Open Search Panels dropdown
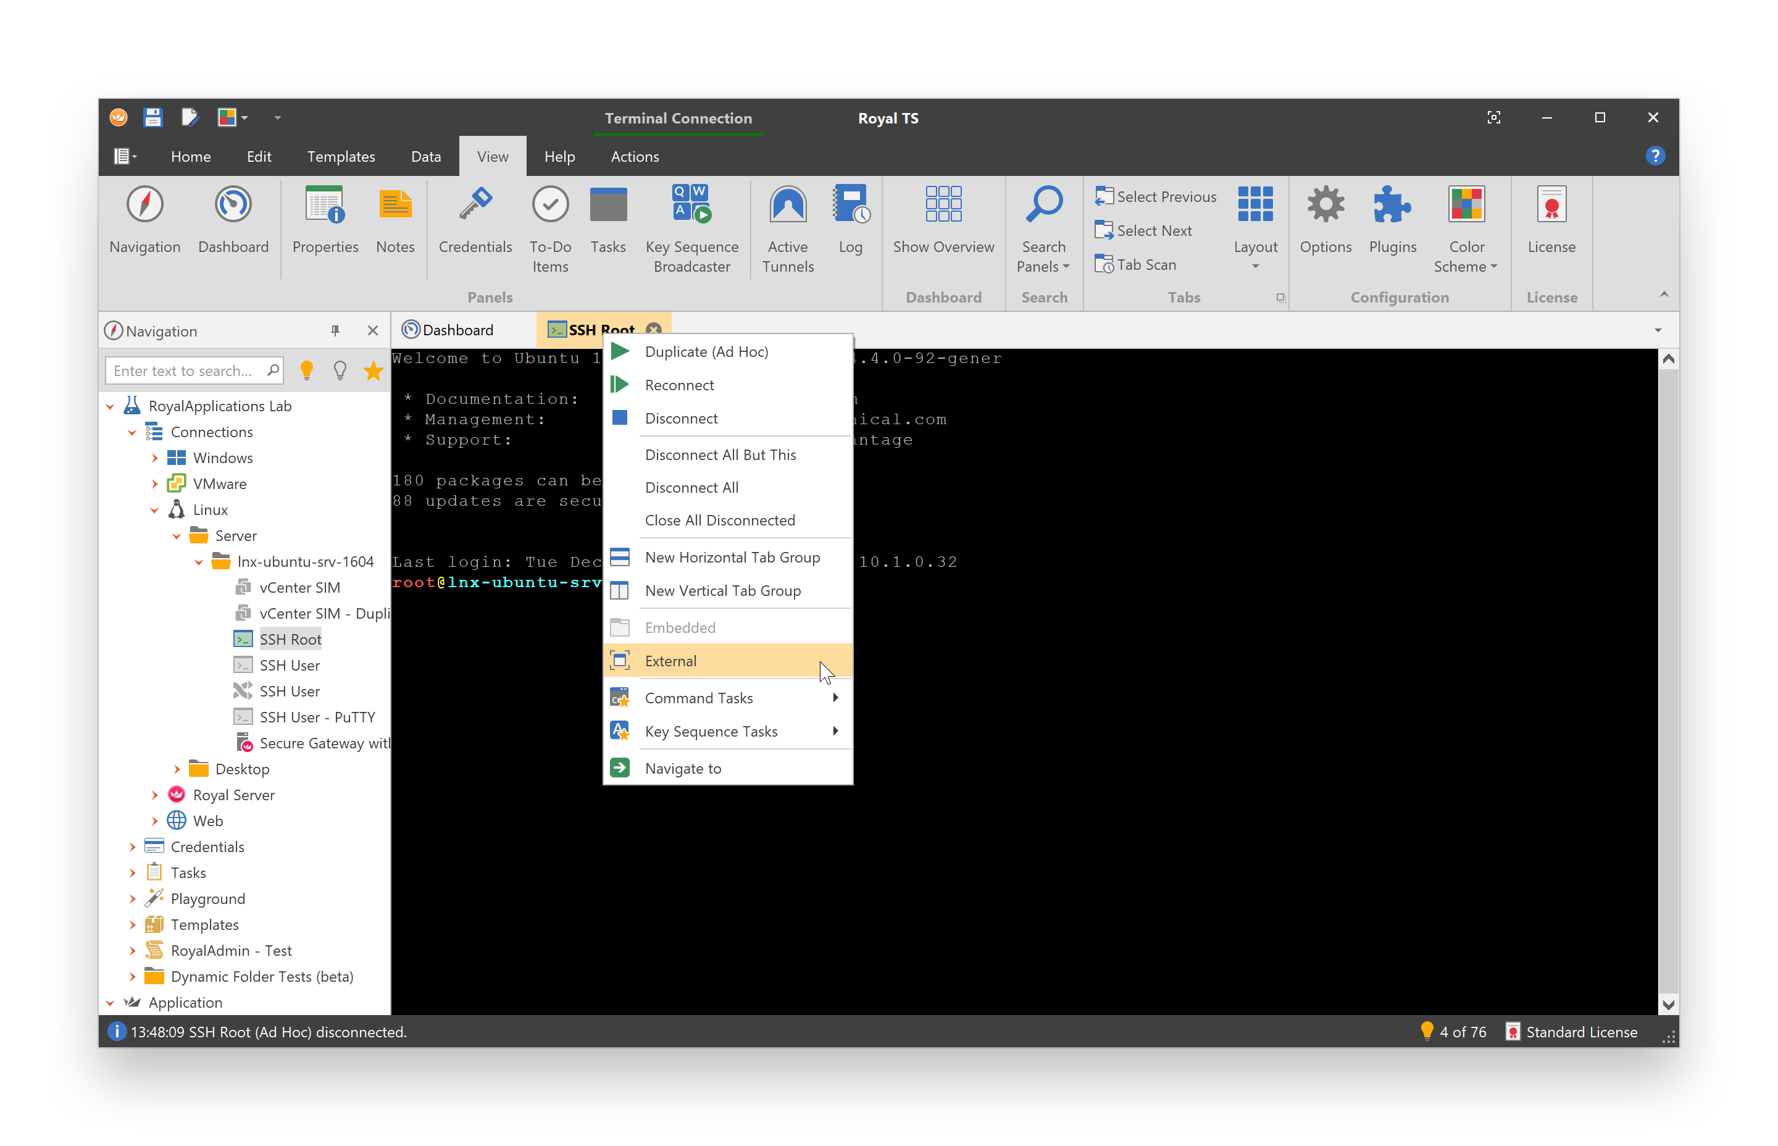The height and width of the screenshot is (1146, 1778). [1043, 229]
